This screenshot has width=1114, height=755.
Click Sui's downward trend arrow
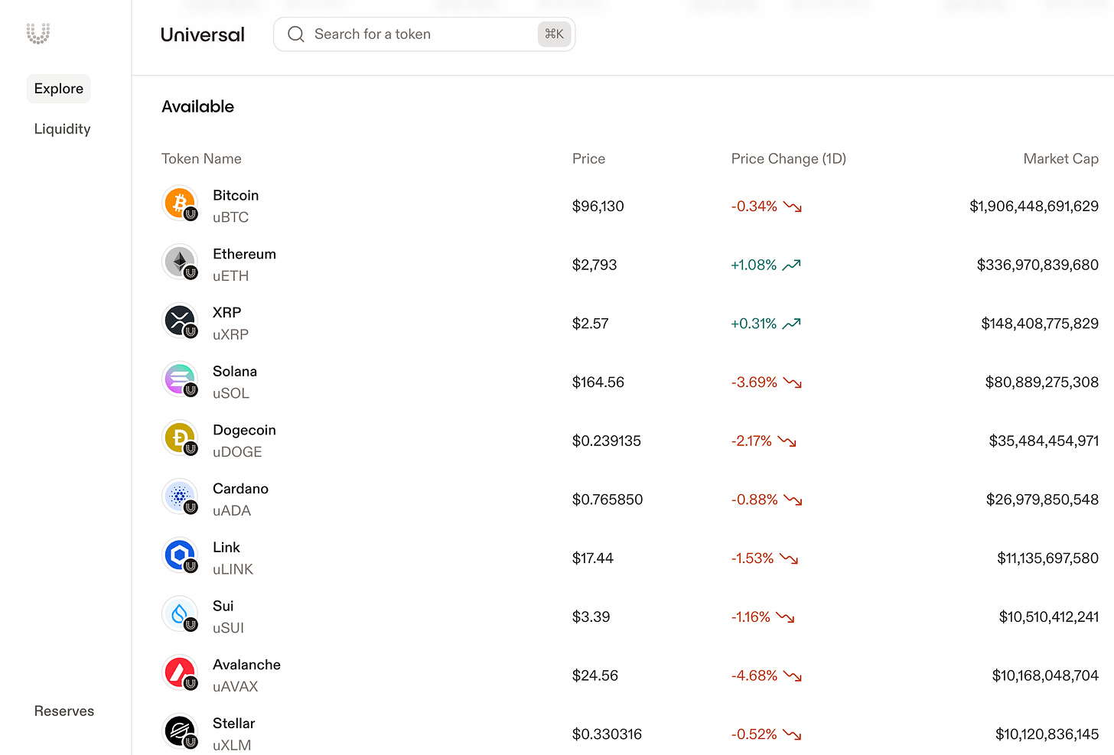pyautogui.click(x=785, y=617)
